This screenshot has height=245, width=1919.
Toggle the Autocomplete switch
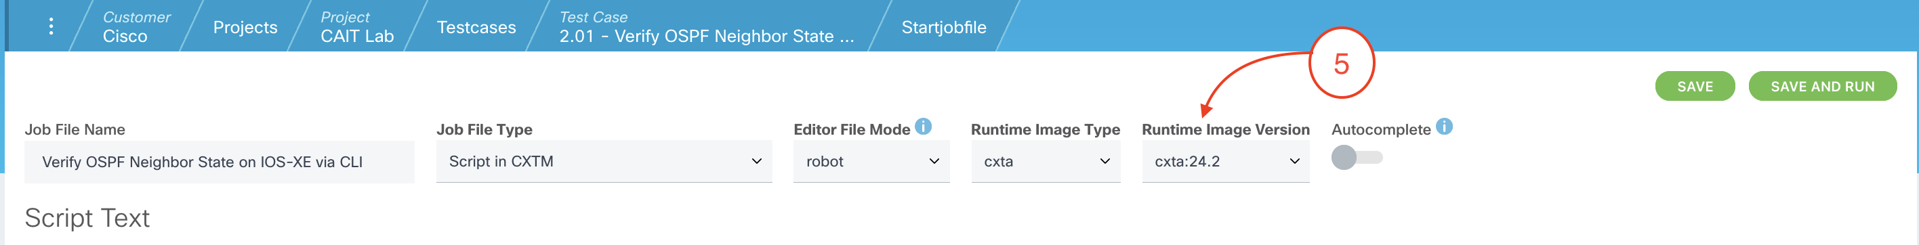1357,157
